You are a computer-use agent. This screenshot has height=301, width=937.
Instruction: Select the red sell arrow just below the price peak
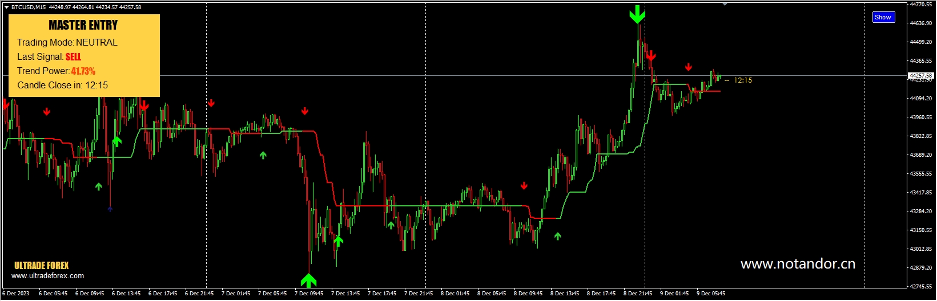pos(651,56)
